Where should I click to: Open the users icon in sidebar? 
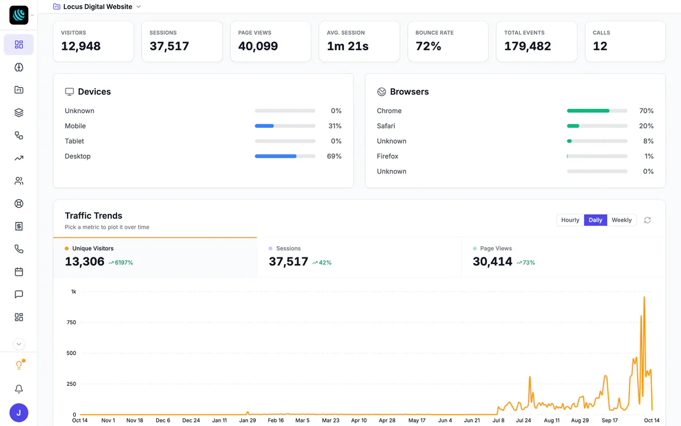point(19,181)
